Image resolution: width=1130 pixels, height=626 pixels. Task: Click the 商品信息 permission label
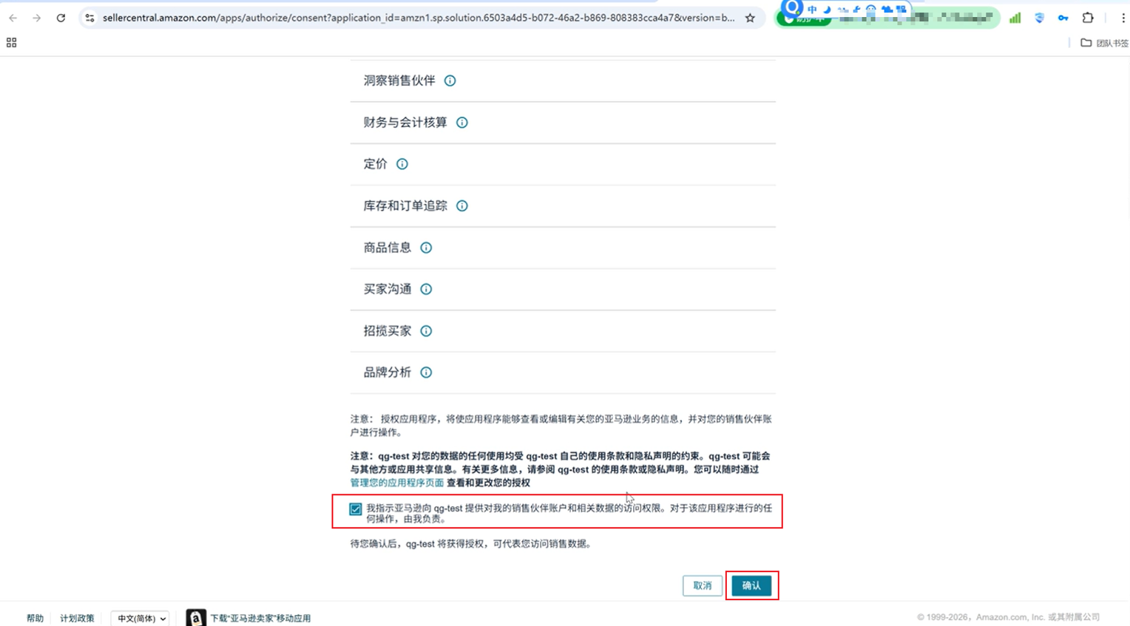[388, 248]
